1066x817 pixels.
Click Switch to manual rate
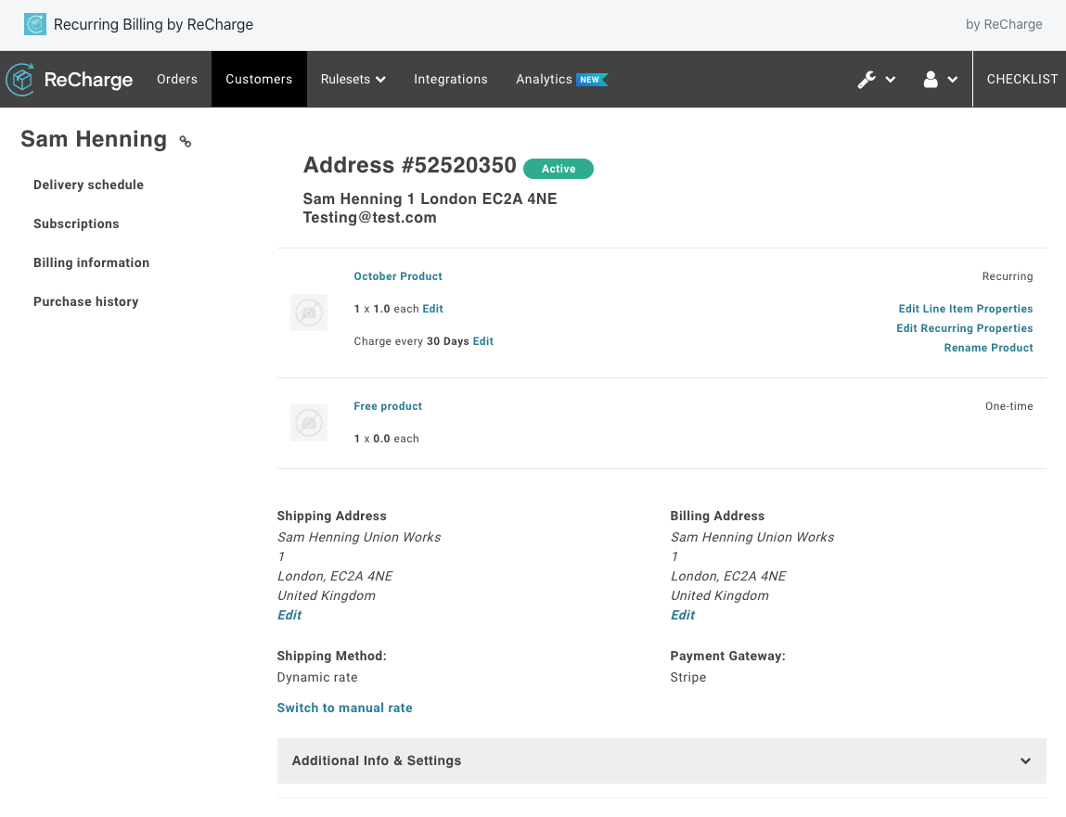[344, 708]
